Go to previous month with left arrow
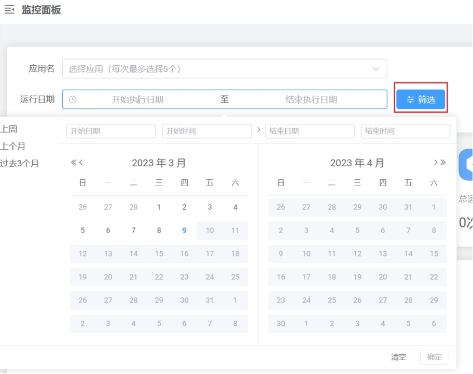Screen dimensions: 473x374 (x=81, y=163)
